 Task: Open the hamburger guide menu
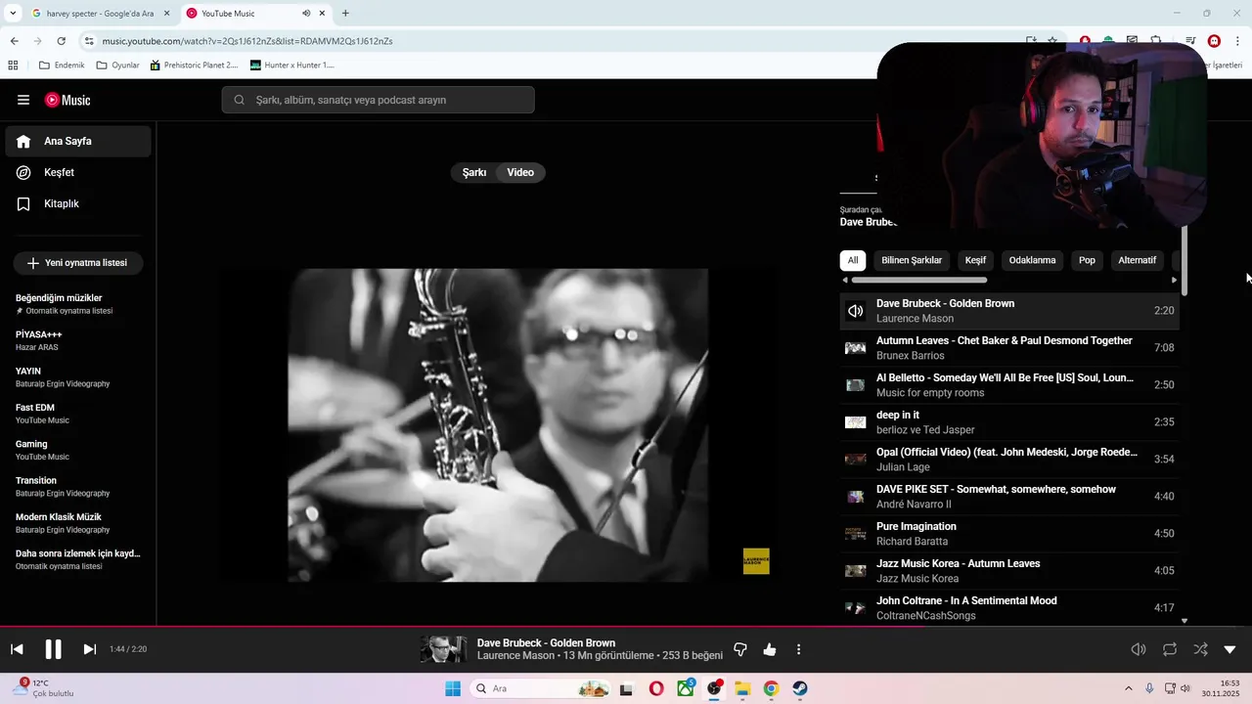[x=23, y=100]
